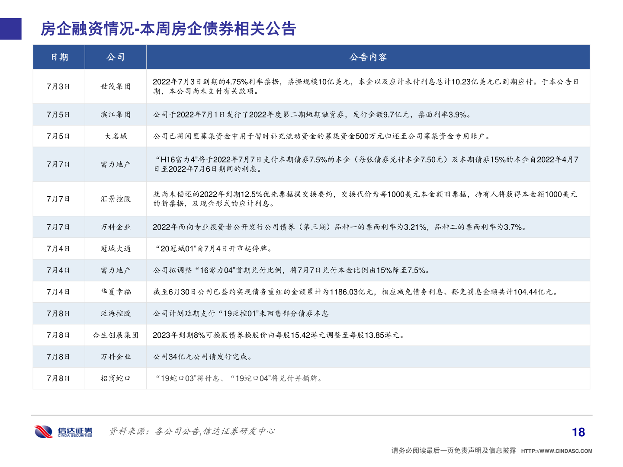The height and width of the screenshot is (467, 623).
Task: Select announcement 公司拟调整“16富力04”首期兑付比例
Action: [x=292, y=270]
